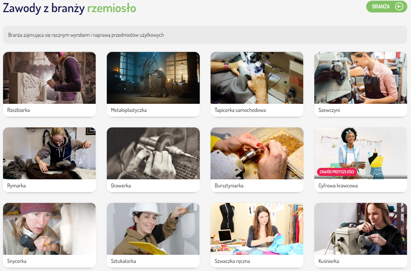Open the Rzeźbiarka profession photo

click(50, 78)
